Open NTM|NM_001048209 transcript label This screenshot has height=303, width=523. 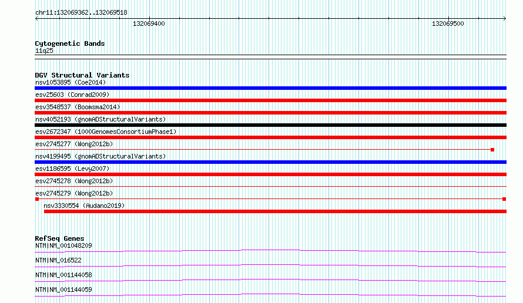[63, 245]
